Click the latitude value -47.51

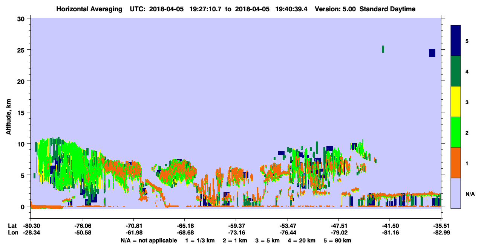pyautogui.click(x=338, y=226)
